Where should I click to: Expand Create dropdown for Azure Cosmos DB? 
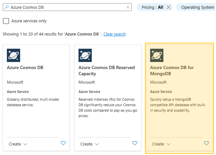point(18,144)
